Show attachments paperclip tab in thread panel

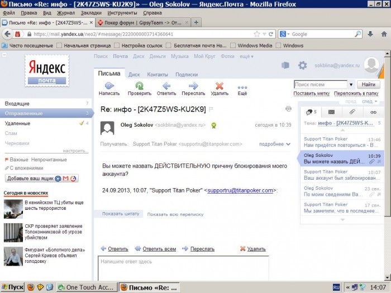(x=352, y=112)
